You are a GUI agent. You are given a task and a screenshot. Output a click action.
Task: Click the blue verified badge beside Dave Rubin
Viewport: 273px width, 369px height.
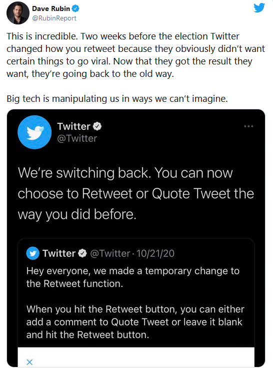click(x=75, y=8)
